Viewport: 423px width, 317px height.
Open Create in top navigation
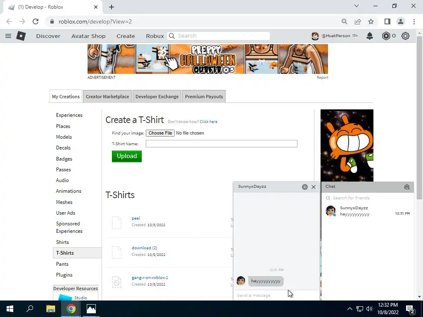(x=126, y=36)
